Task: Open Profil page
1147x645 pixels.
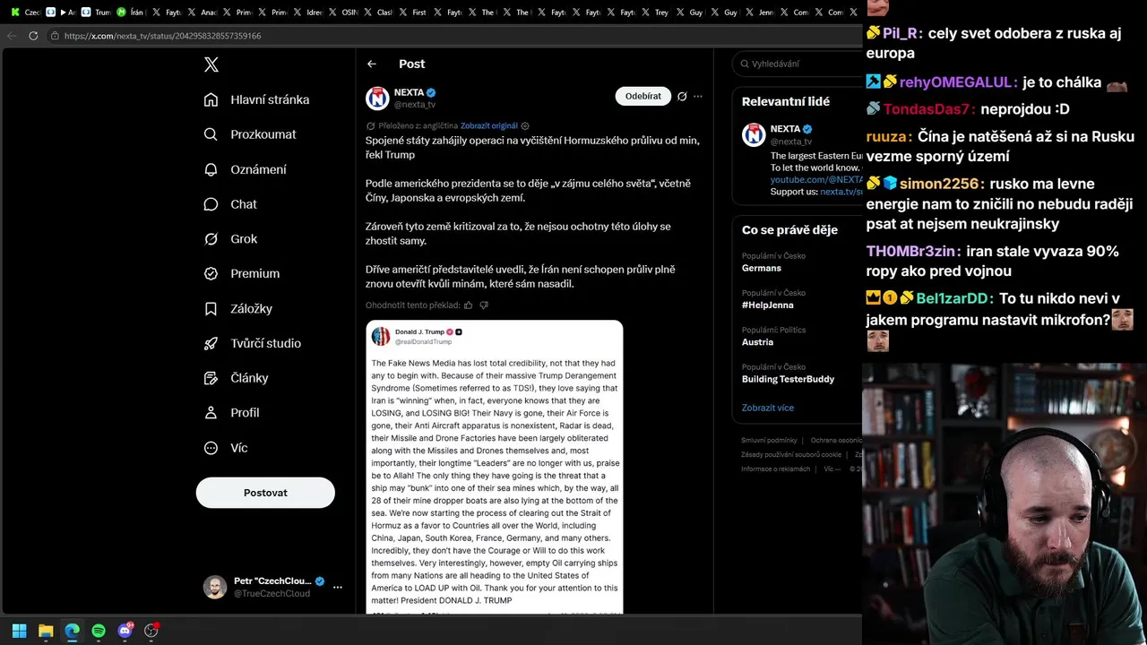Action: coord(231,413)
